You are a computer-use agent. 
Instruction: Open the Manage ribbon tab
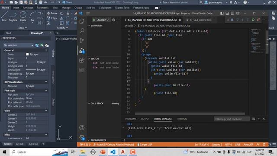tap(66, 8)
